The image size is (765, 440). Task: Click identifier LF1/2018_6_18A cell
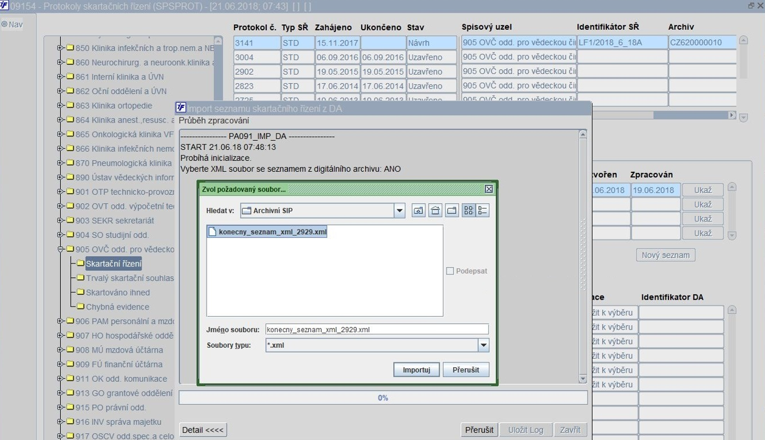coord(622,42)
